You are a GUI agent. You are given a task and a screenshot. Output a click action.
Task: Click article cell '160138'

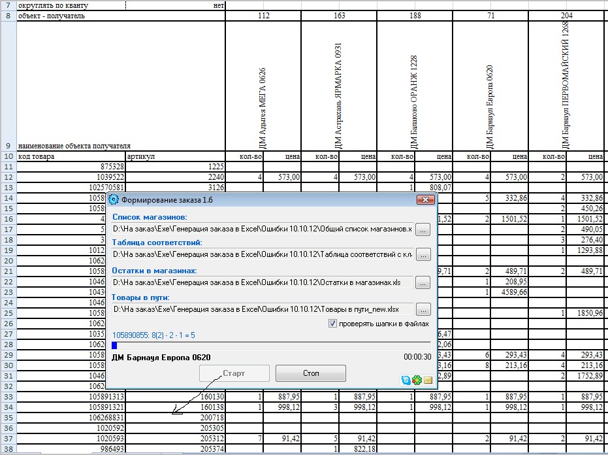pyautogui.click(x=176, y=408)
